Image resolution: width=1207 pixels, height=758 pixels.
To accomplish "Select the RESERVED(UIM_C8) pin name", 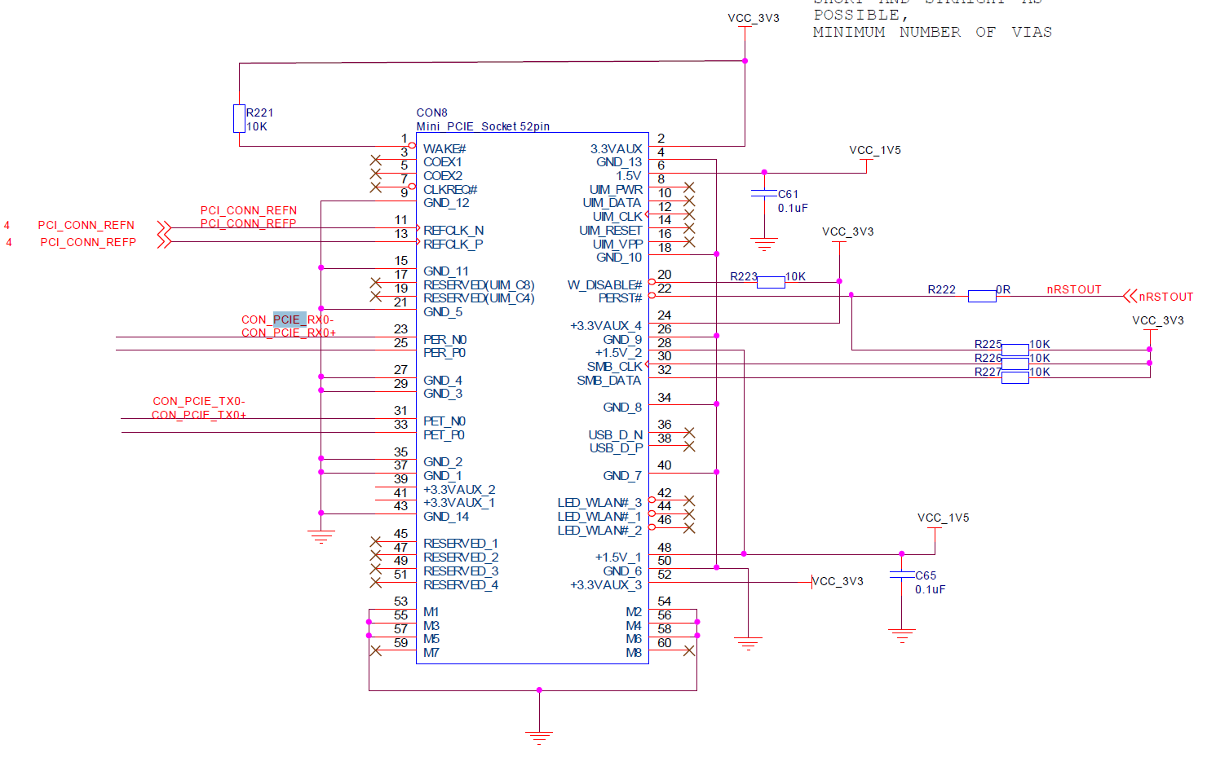I will click(479, 285).
